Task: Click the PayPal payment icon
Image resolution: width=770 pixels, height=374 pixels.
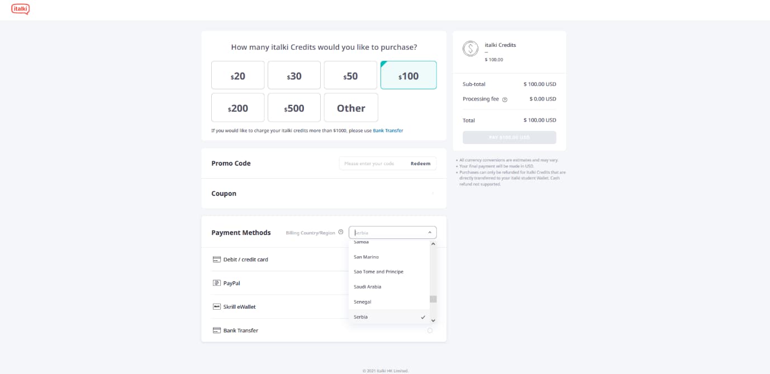Action: click(217, 283)
